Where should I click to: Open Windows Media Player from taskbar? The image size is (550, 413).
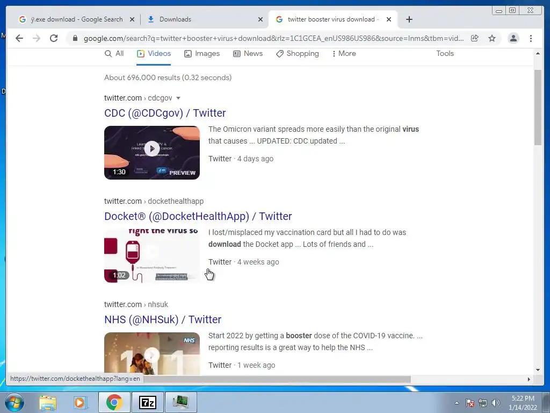(x=81, y=402)
